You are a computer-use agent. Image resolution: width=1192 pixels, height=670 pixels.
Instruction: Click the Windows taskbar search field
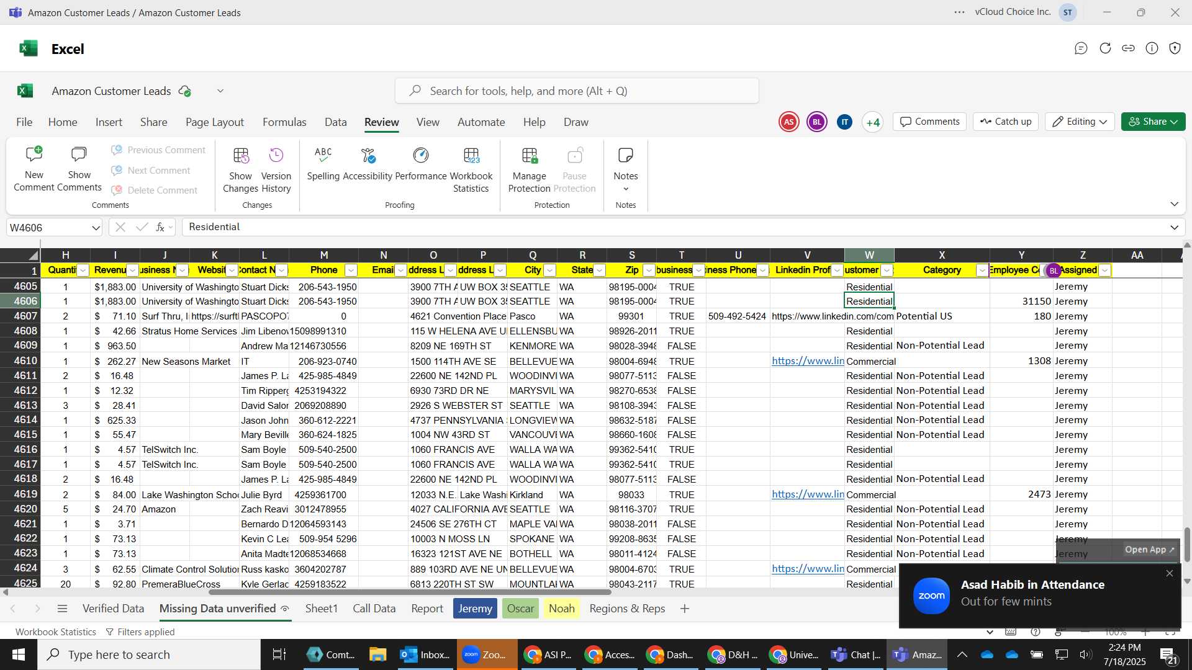[149, 654]
